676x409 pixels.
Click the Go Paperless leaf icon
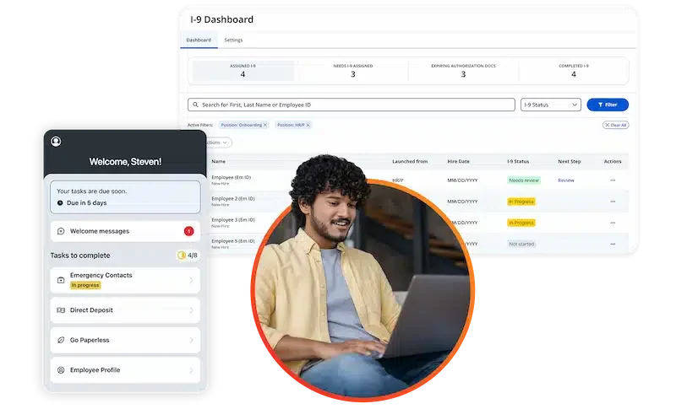pyautogui.click(x=61, y=340)
